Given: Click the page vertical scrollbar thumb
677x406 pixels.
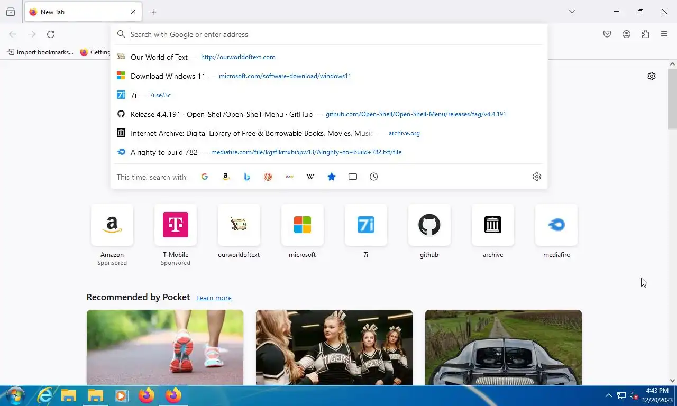Looking at the screenshot, I should [672, 98].
